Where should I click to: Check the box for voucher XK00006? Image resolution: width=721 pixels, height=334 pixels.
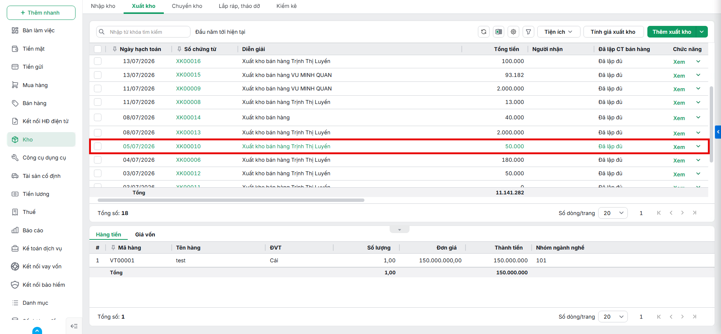[x=98, y=160]
